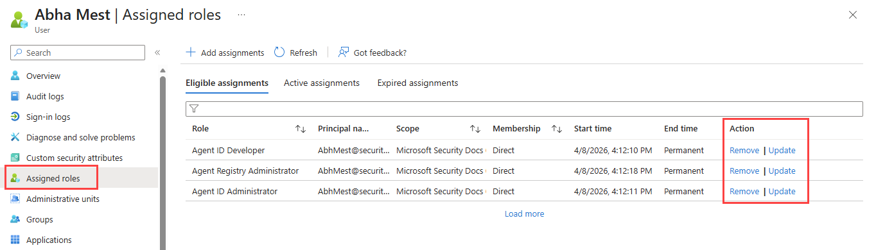The width and height of the screenshot is (876, 250).
Task: Sort table by the Membership column arrows
Action: [x=557, y=129]
